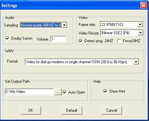Click the output path browse button

57,92
